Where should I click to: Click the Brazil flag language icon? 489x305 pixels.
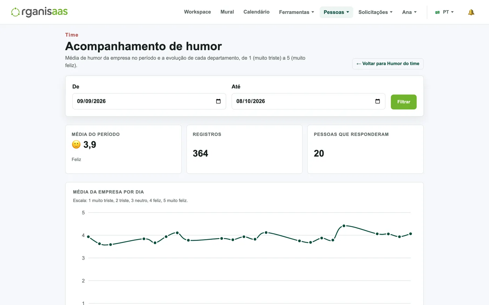[437, 12]
